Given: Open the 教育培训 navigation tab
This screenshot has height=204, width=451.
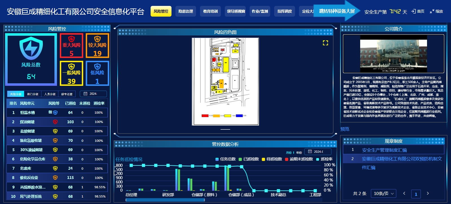Looking at the screenshot, I should pyautogui.click(x=210, y=11).
